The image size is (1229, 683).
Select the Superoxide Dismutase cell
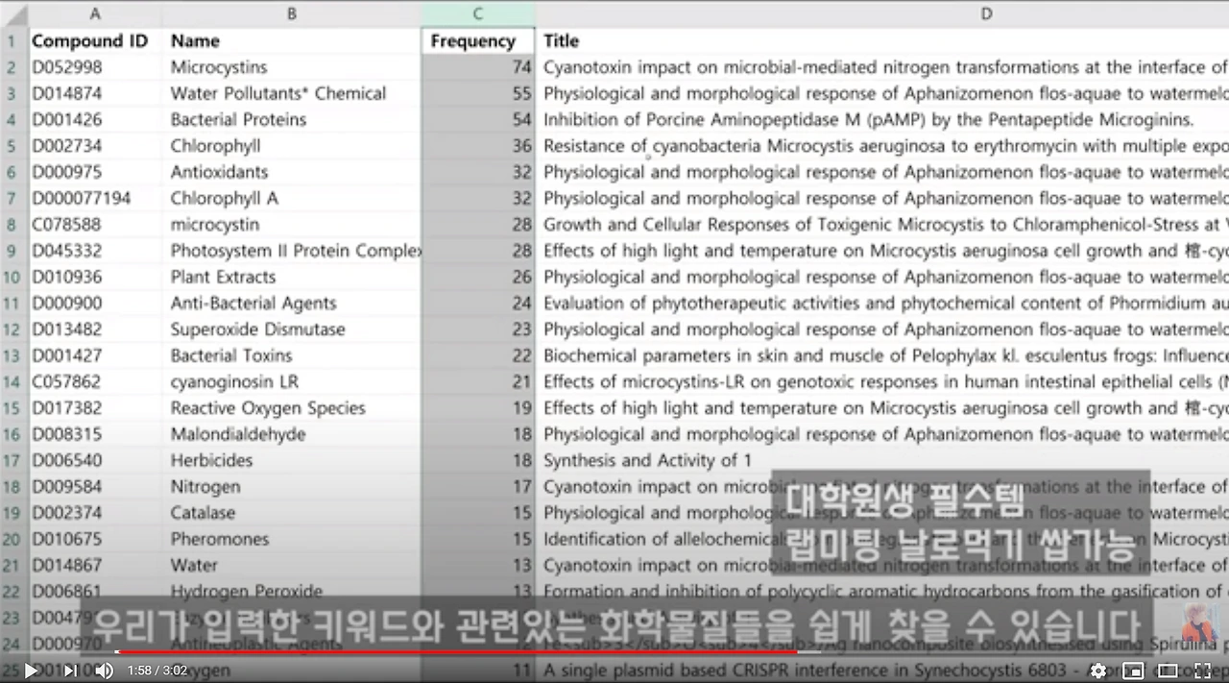click(x=292, y=329)
